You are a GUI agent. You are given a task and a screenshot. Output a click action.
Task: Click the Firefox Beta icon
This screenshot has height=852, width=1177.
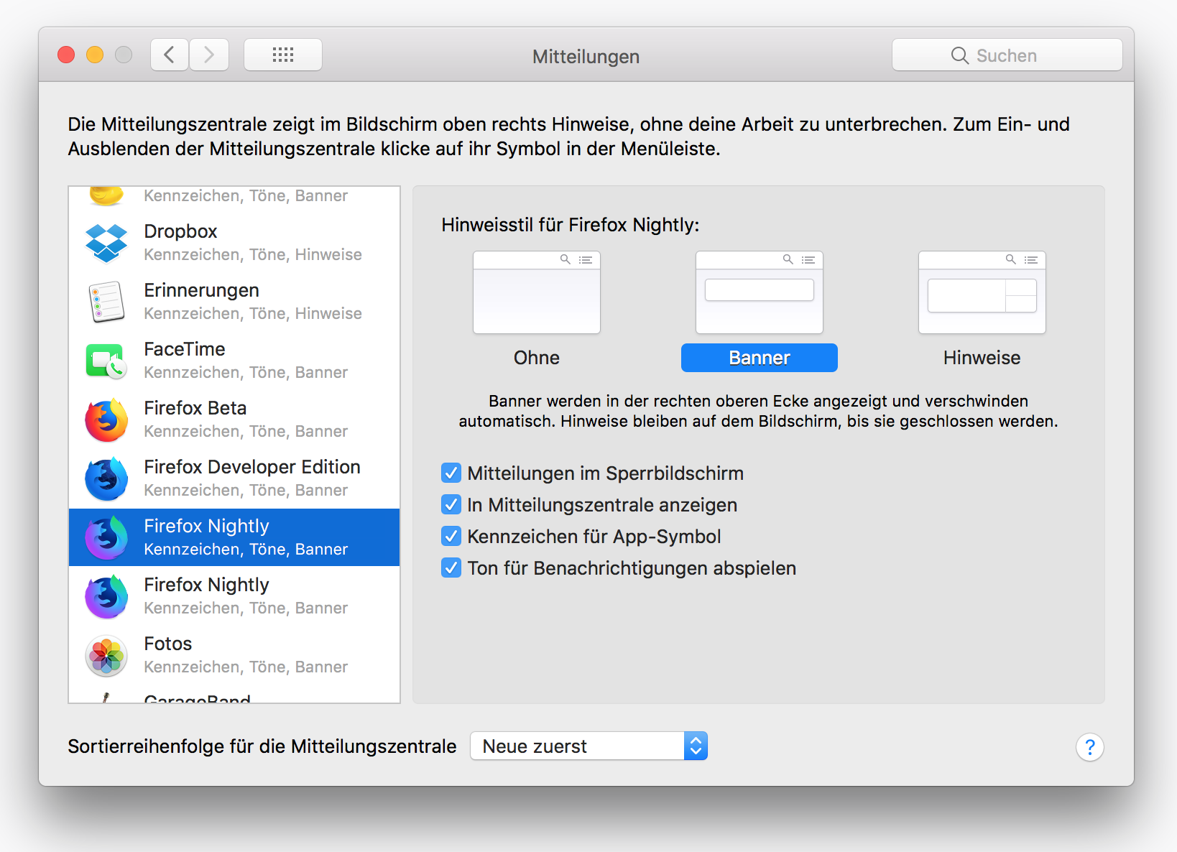(x=106, y=420)
